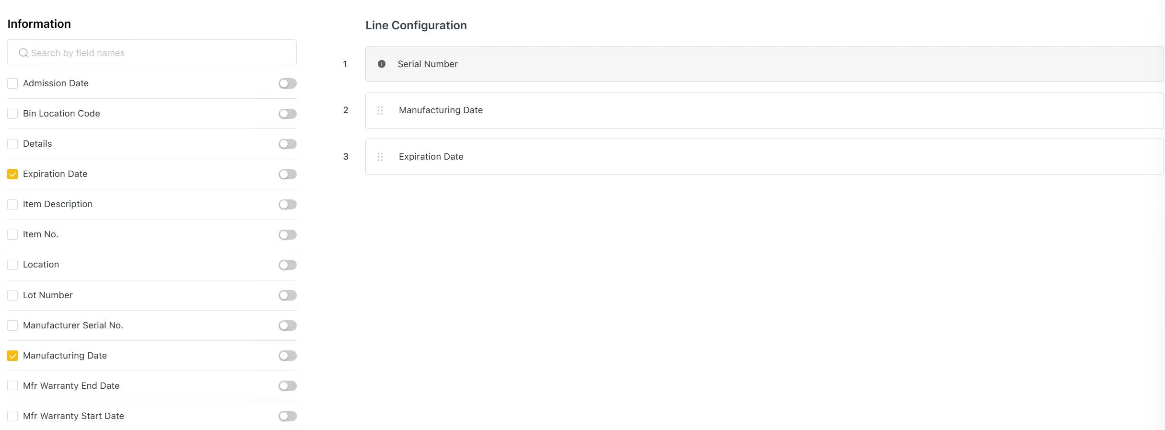Uncheck the Manufacturing Date checkbox

coord(12,356)
